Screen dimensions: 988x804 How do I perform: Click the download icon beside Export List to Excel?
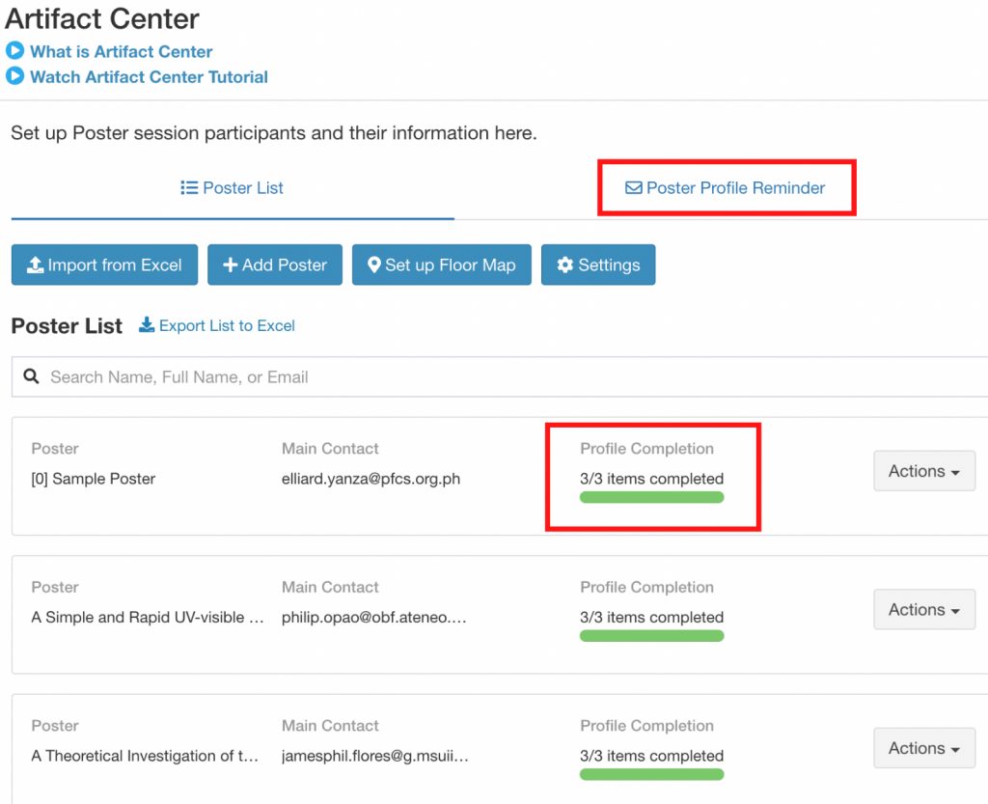[147, 325]
